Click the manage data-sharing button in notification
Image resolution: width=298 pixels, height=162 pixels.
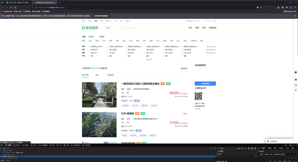coord(101,16)
